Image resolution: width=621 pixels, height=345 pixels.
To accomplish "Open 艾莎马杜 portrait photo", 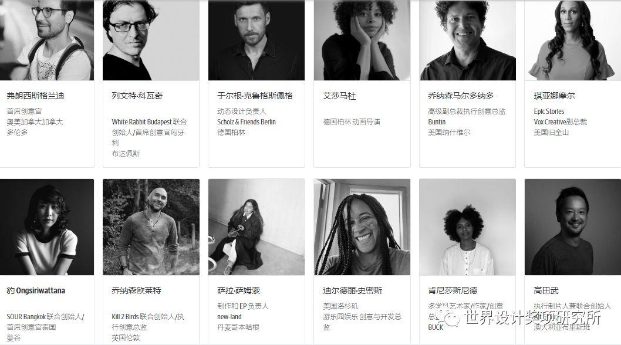I will pos(362,40).
